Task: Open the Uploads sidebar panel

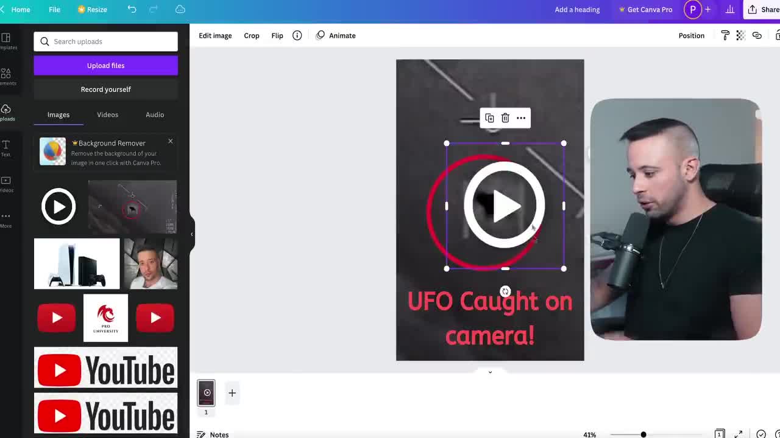Action: pyautogui.click(x=6, y=113)
